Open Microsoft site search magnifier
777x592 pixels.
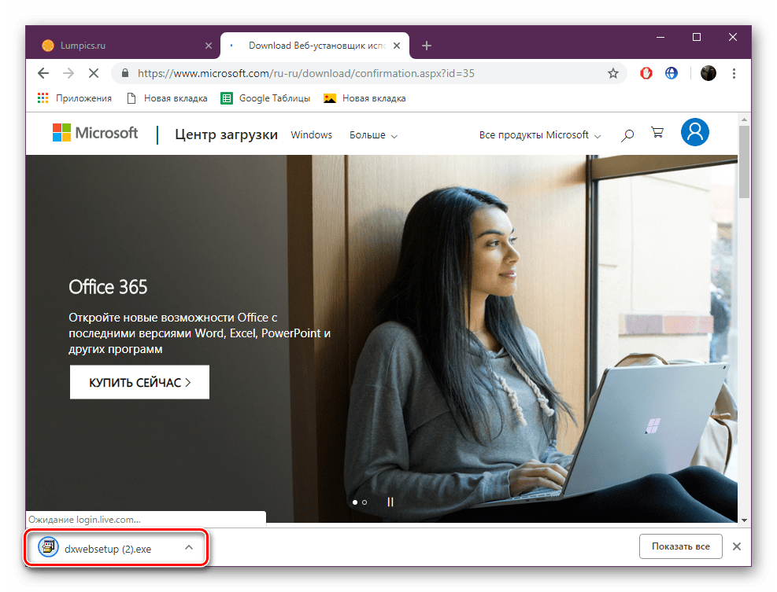(x=627, y=134)
